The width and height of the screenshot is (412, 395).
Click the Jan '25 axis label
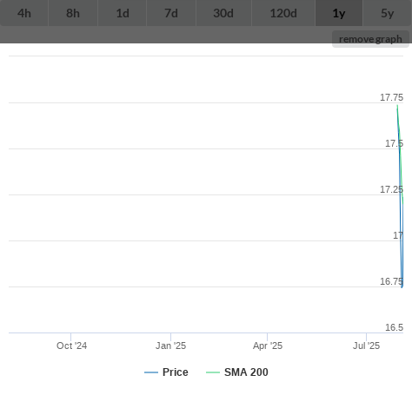[170, 346]
